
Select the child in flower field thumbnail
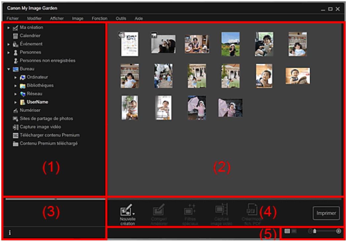(x=230, y=44)
